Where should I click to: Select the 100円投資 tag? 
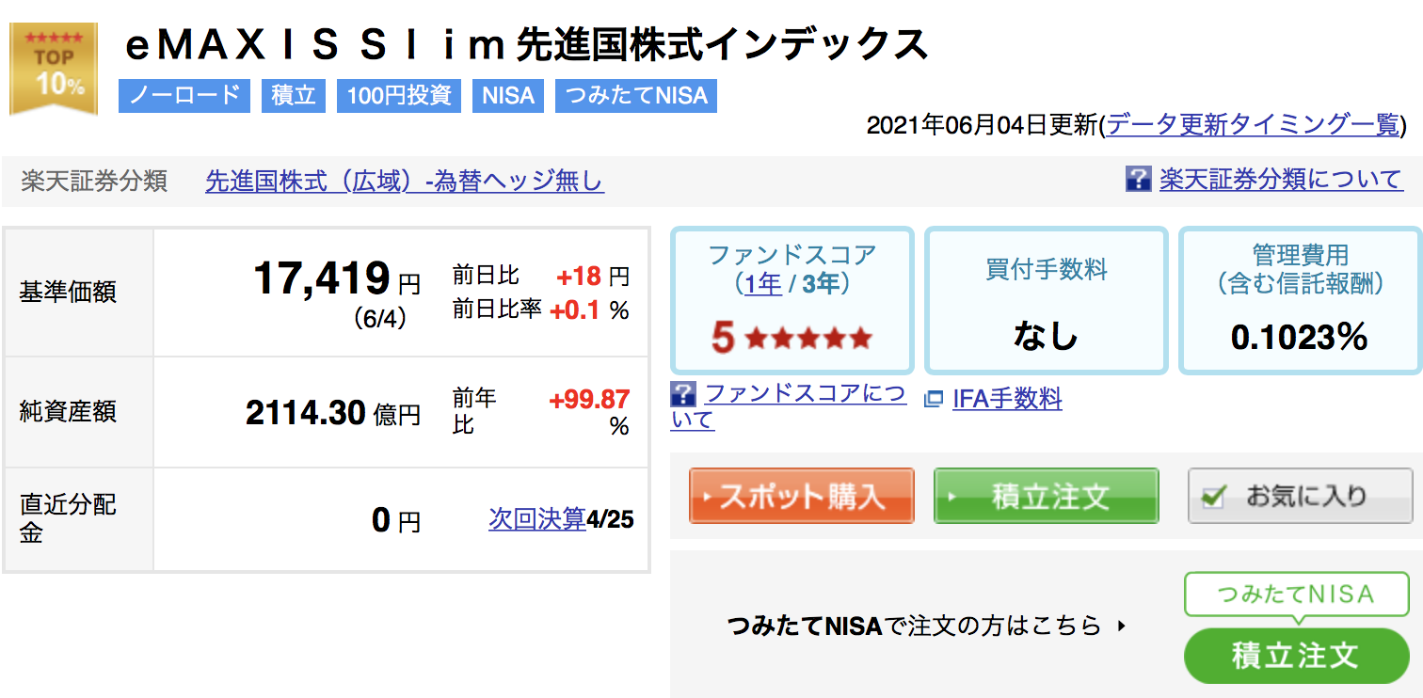[399, 95]
